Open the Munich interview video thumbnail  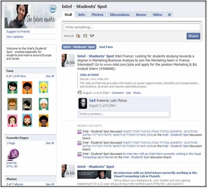coord(94,175)
